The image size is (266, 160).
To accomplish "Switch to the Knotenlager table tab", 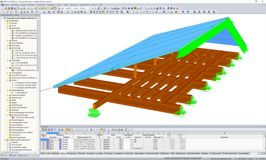I will coord(91,153).
